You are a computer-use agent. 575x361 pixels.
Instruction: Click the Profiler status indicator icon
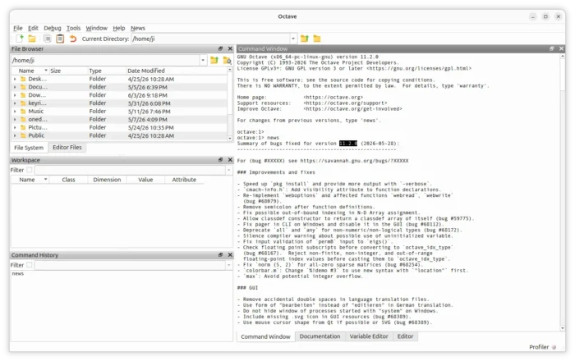pos(554,347)
